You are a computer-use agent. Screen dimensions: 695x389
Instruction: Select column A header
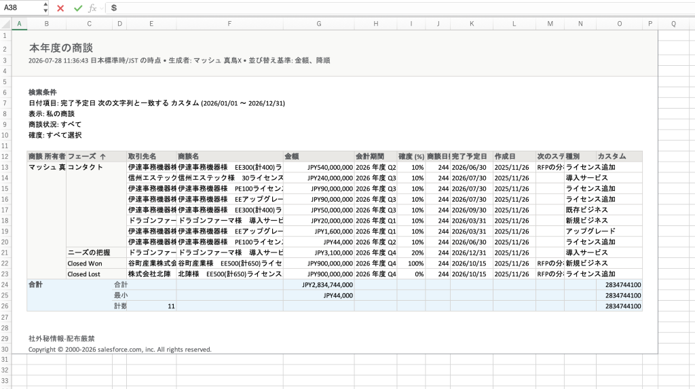[x=19, y=24]
